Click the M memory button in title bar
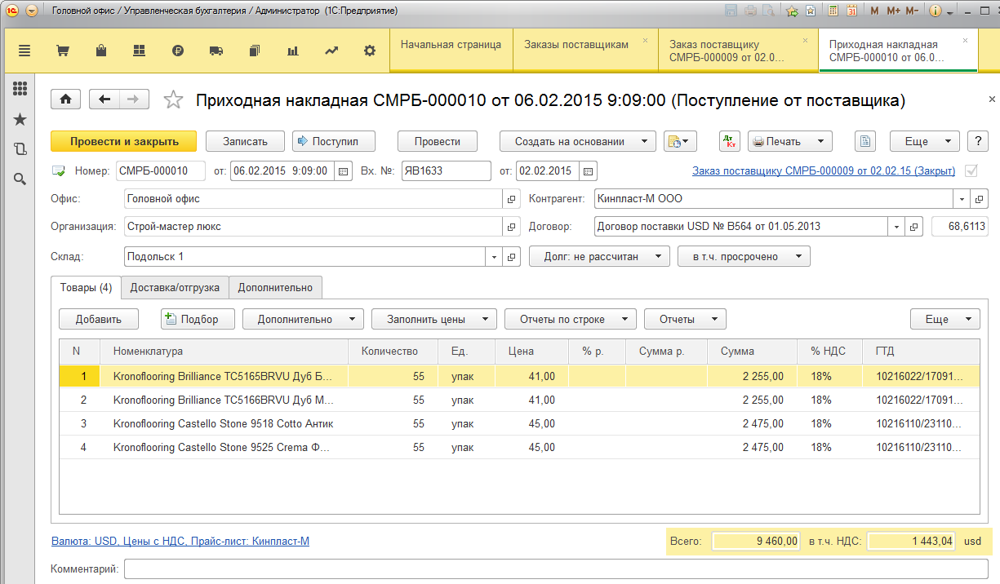This screenshot has height=584, width=1000. click(x=874, y=11)
